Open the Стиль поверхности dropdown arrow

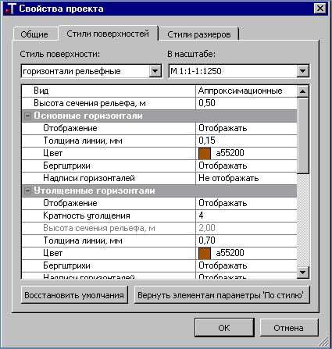coord(155,71)
